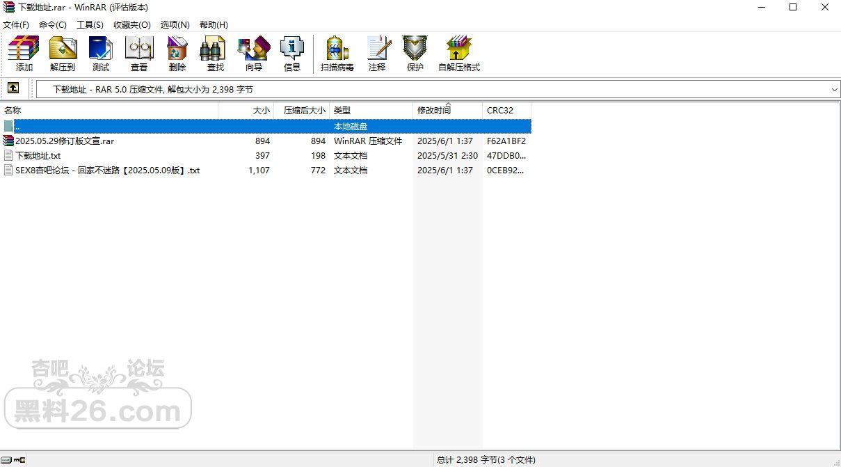Image resolution: width=841 pixels, height=467 pixels.
Task: Click the 添加 (Add) toolbar icon
Action: [24, 54]
